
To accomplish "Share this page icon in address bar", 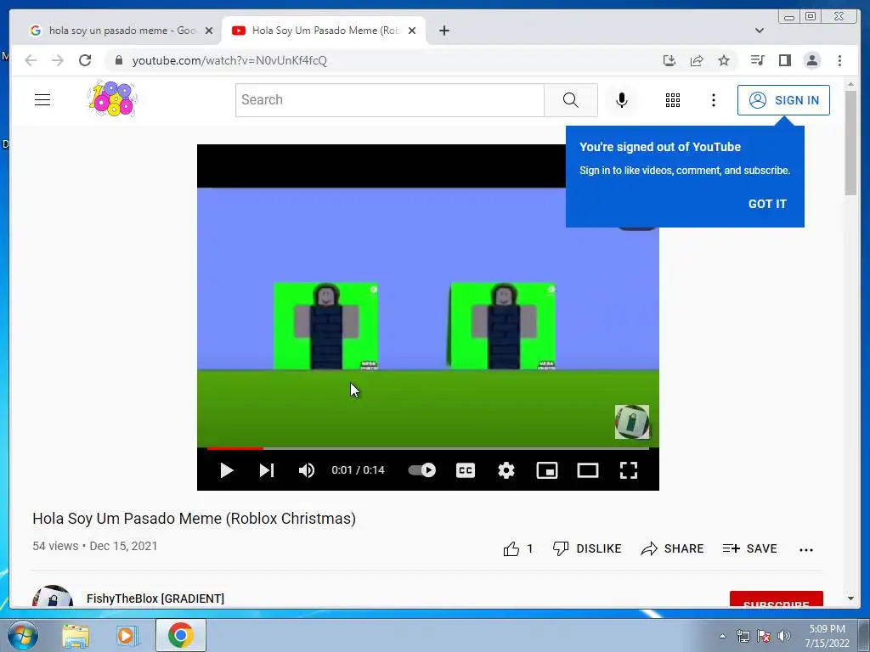I will [x=697, y=60].
